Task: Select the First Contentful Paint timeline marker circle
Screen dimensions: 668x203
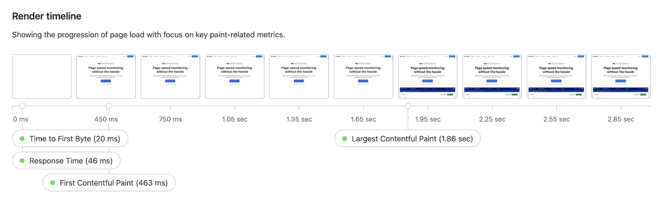Action: coord(109,106)
